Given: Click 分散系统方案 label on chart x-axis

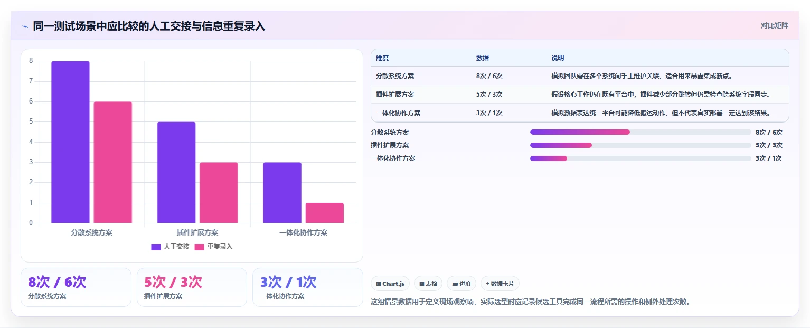Looking at the screenshot, I should pos(91,232).
